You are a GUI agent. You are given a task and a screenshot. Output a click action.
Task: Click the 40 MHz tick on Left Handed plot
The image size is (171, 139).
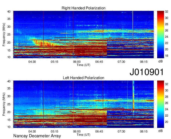9,81
